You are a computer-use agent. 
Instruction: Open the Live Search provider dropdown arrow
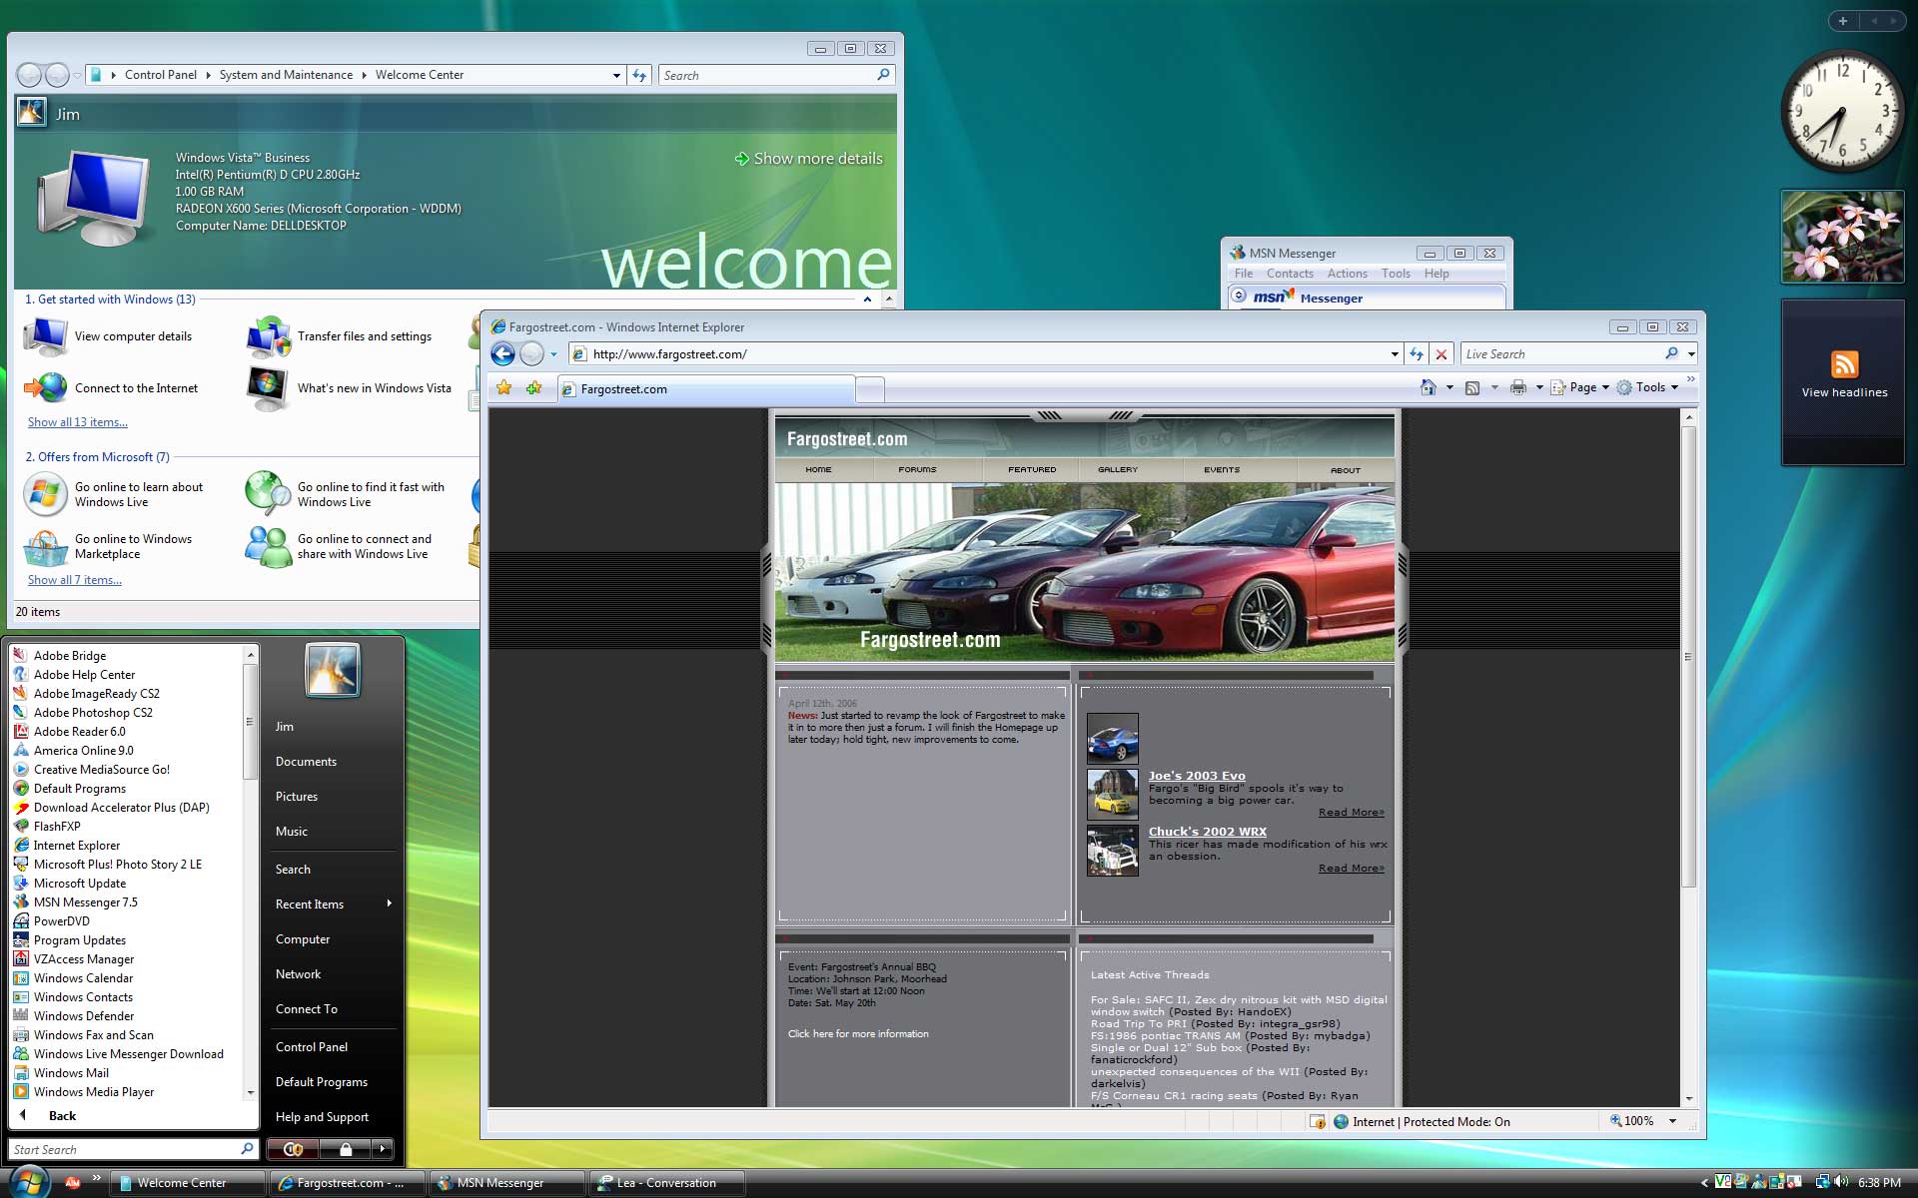1691,353
